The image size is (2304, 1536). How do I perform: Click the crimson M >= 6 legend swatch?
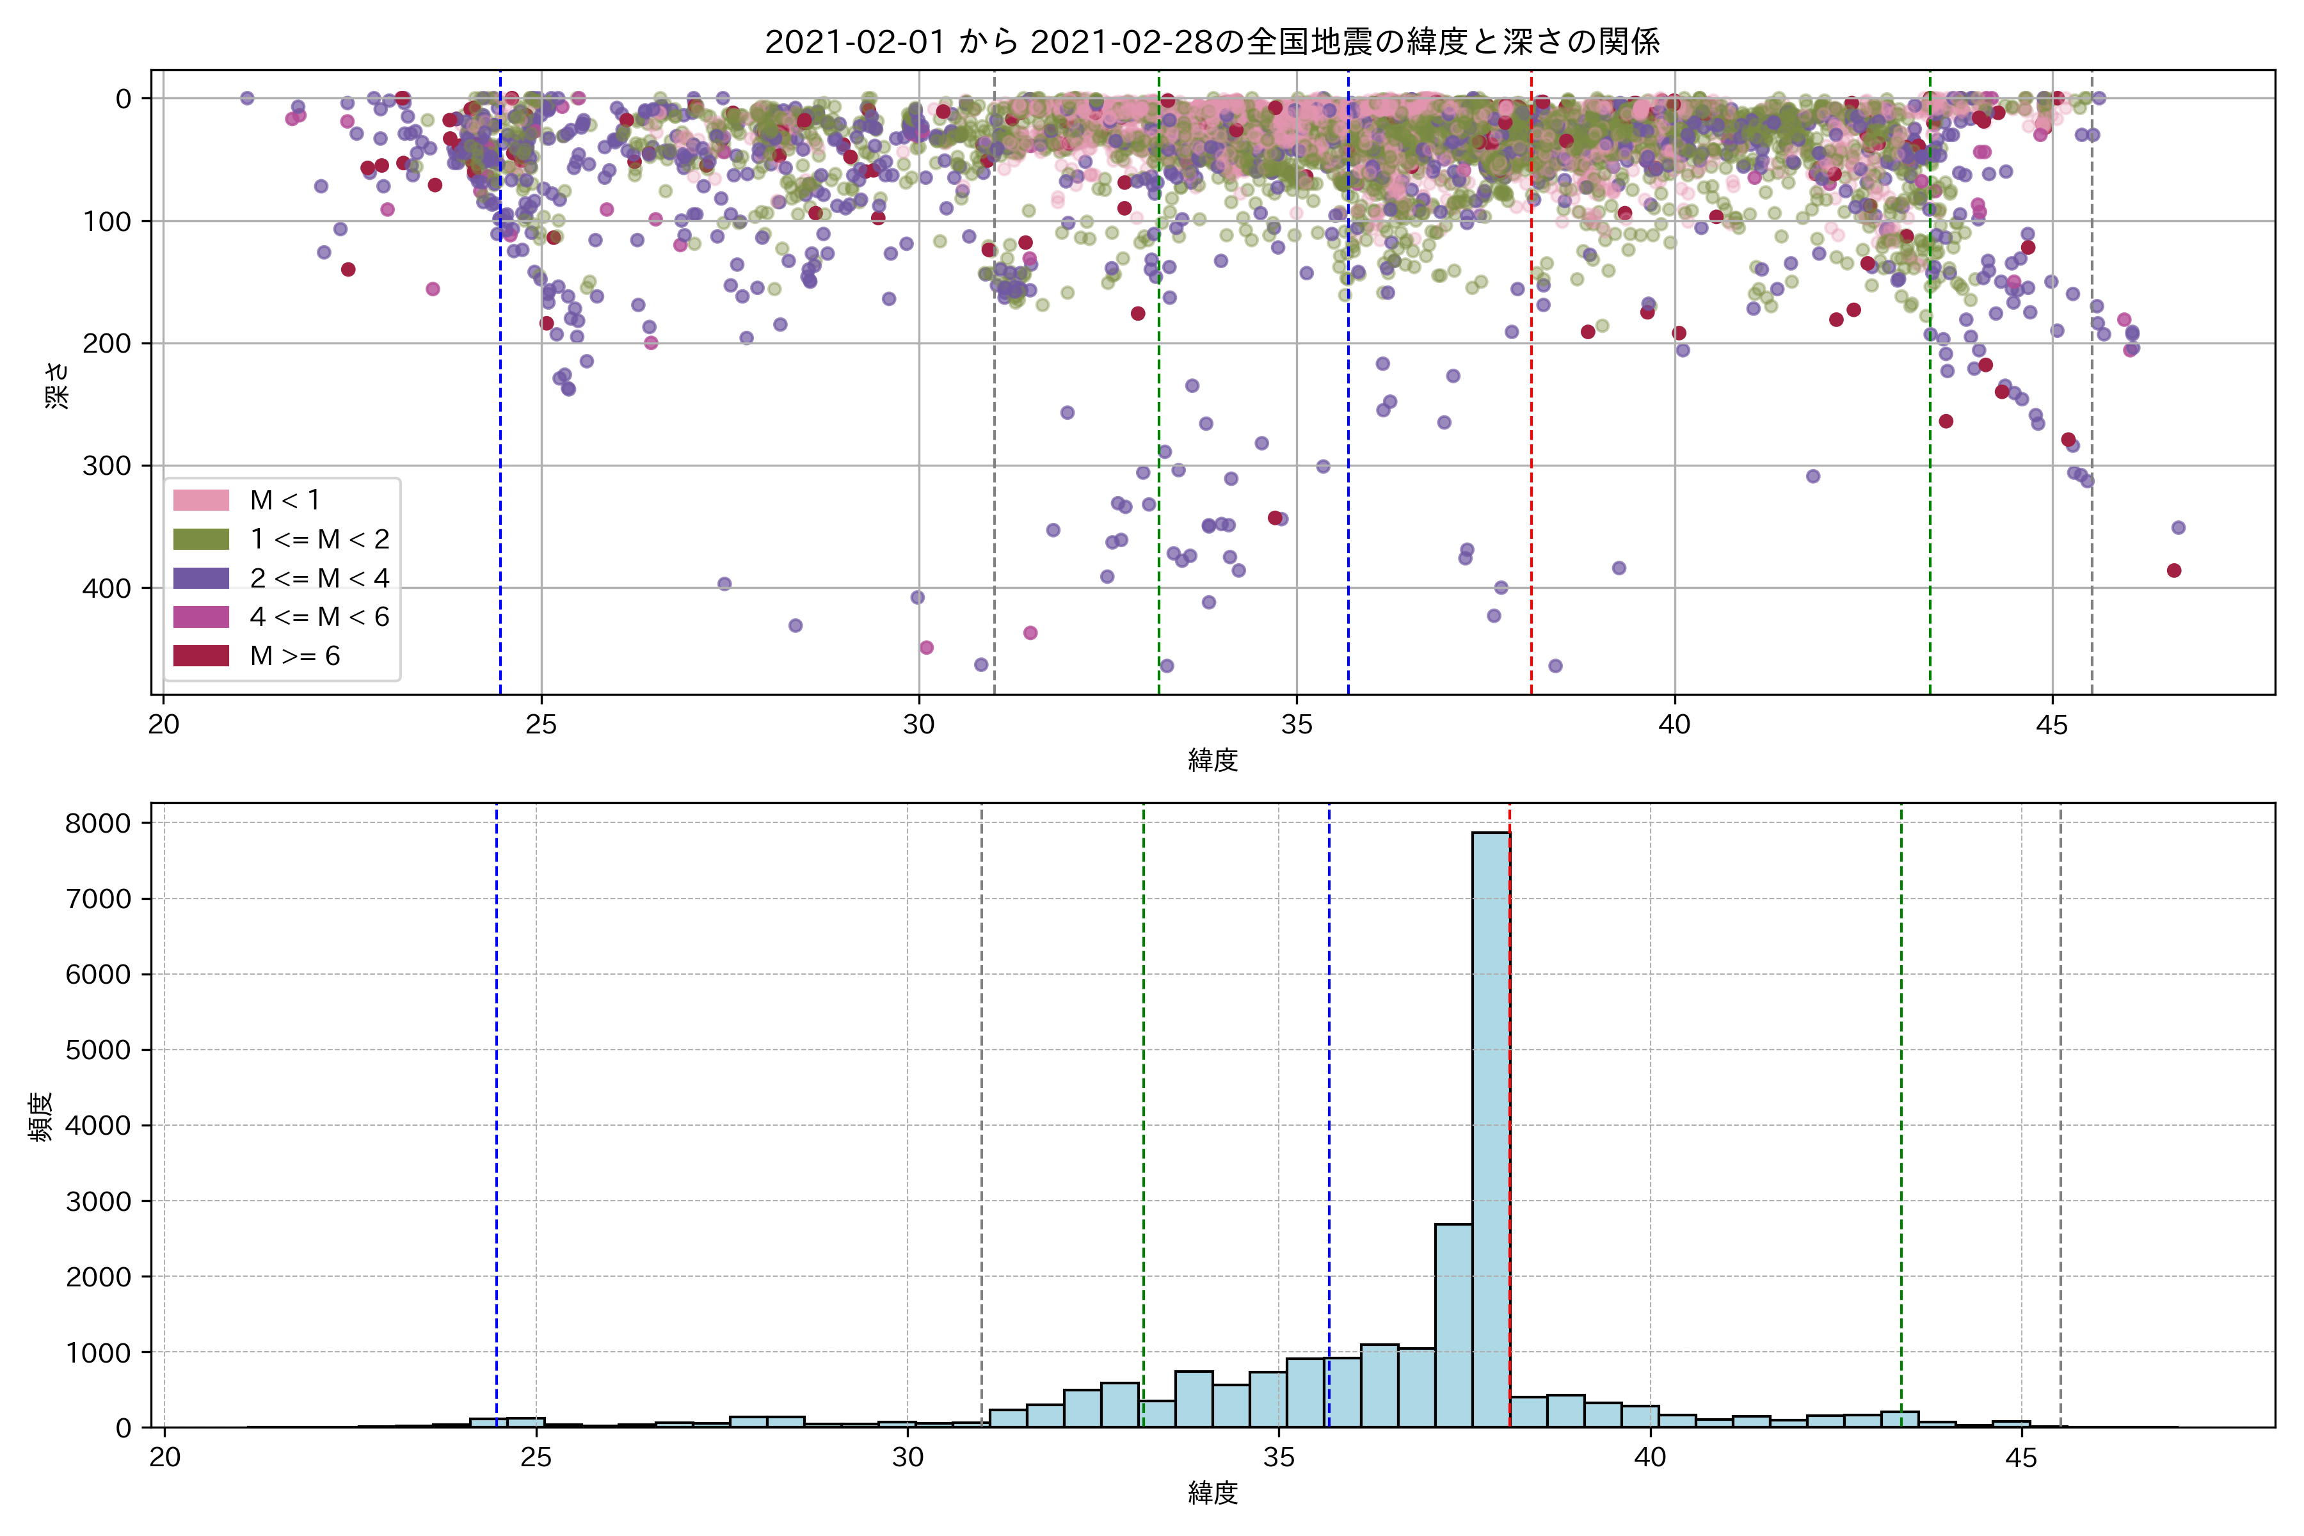(201, 657)
